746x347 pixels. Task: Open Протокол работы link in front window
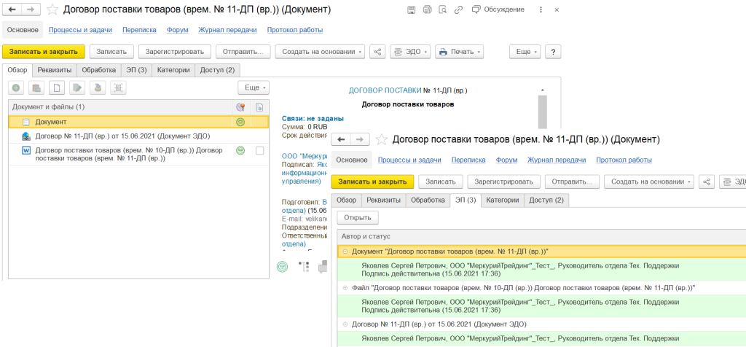coord(624,160)
